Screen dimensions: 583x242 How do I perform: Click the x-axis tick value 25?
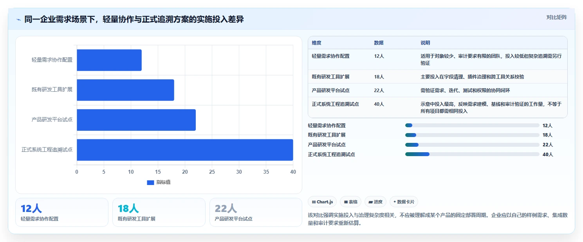212,172
